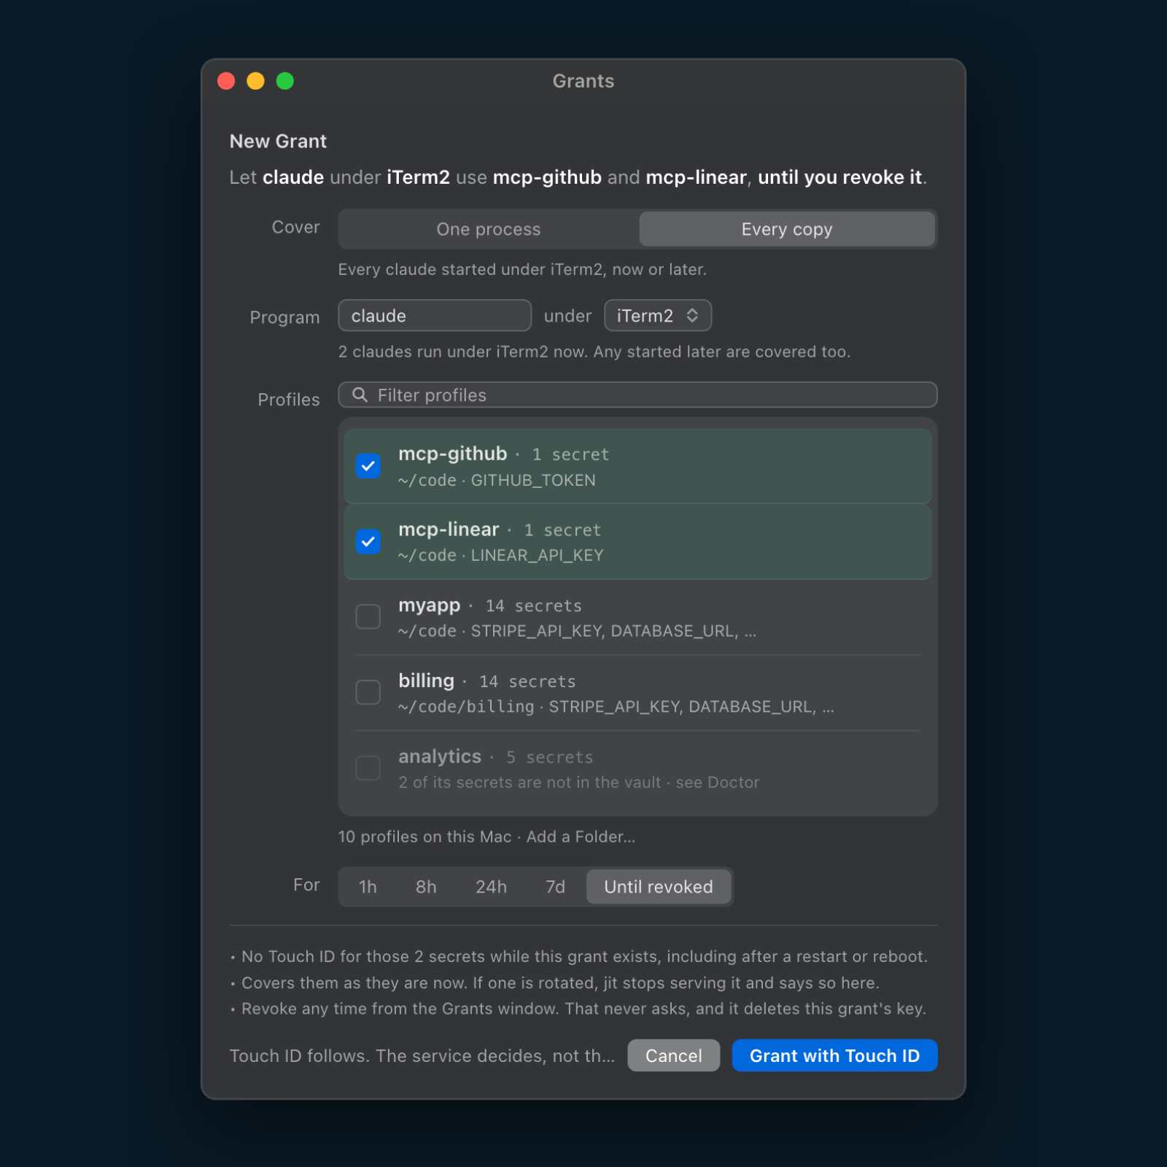Click the Cancel button
The height and width of the screenshot is (1167, 1167).
tap(673, 1055)
